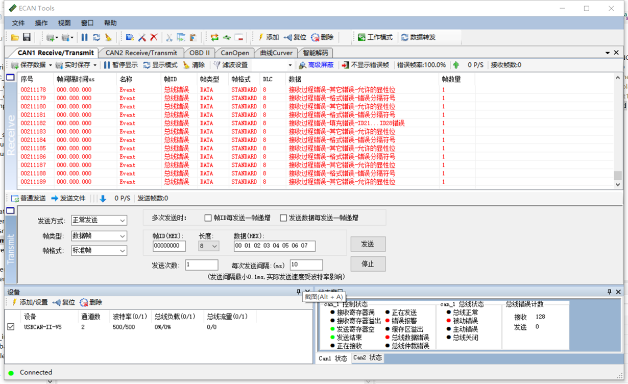628x384 pixels.
Task: Enable 发送数据每发送一帧递增 checkbox
Action: tap(283, 218)
